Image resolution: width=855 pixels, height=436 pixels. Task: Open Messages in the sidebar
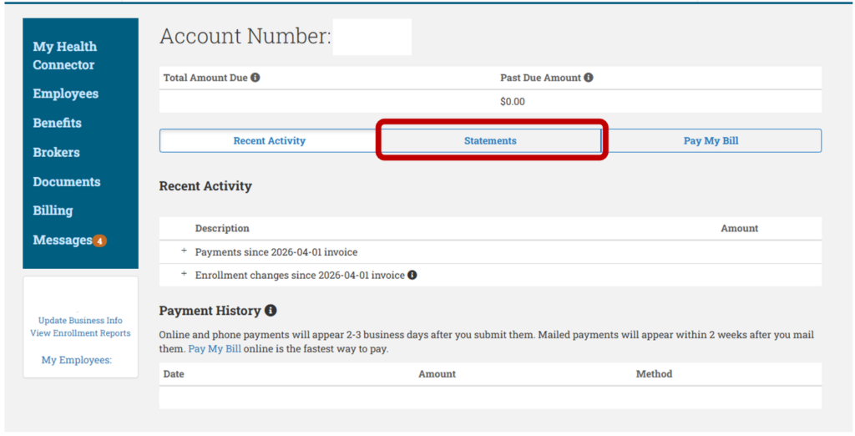(x=62, y=240)
